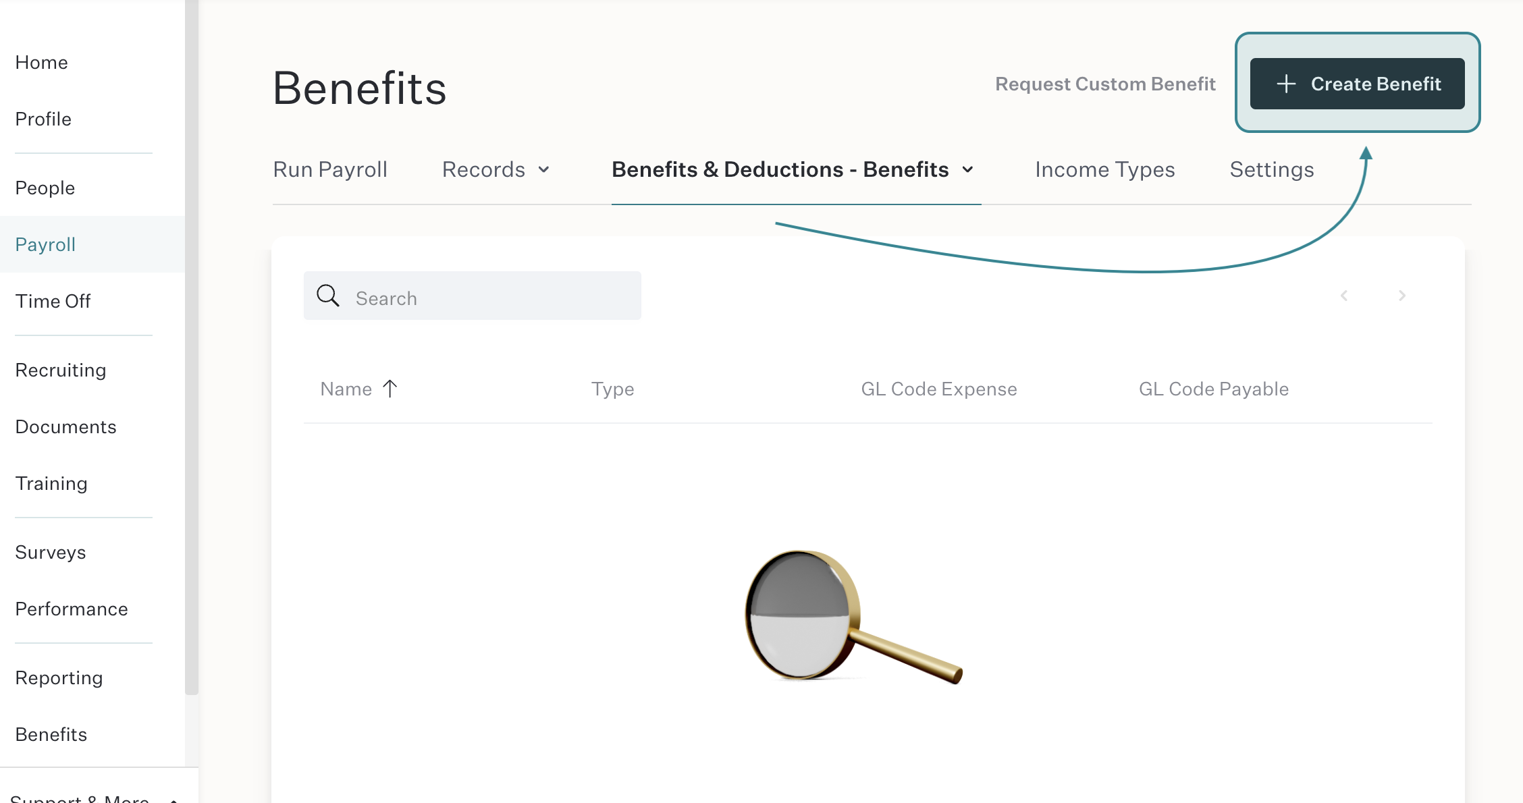The height and width of the screenshot is (803, 1523).
Task: Go to next page arrow
Action: [x=1402, y=296]
